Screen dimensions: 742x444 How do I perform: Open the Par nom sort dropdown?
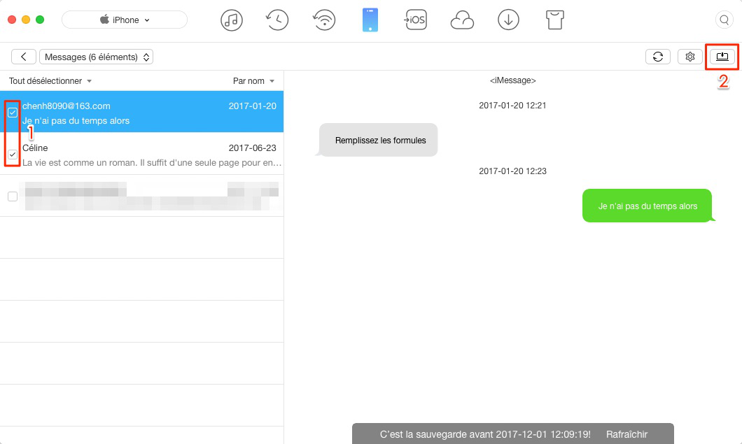pyautogui.click(x=253, y=81)
